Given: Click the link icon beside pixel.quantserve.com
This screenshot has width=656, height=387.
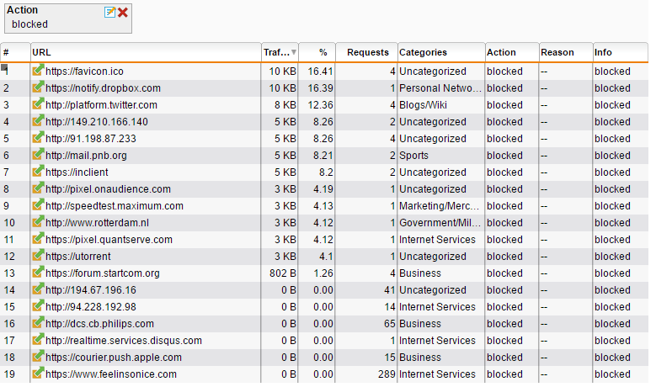Looking at the screenshot, I should [x=38, y=238].
